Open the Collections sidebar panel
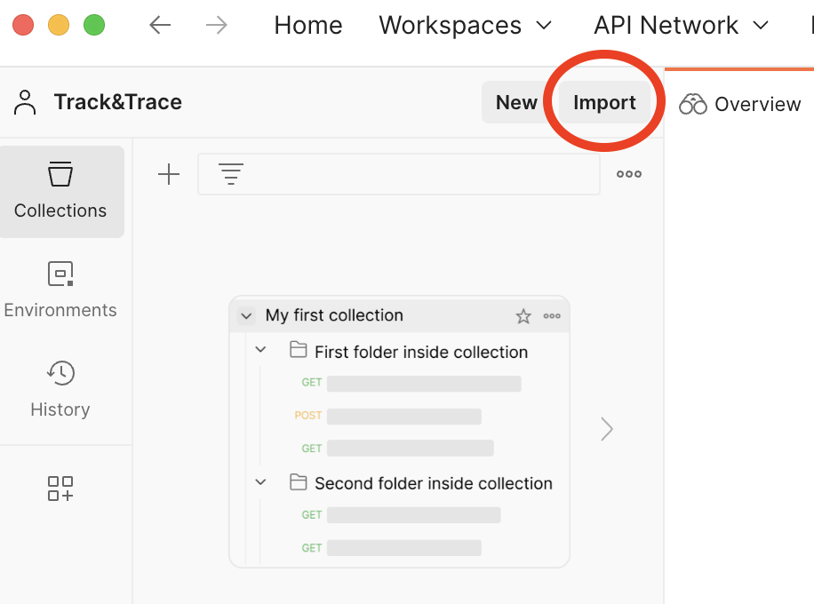The image size is (814, 604). pyautogui.click(x=60, y=191)
